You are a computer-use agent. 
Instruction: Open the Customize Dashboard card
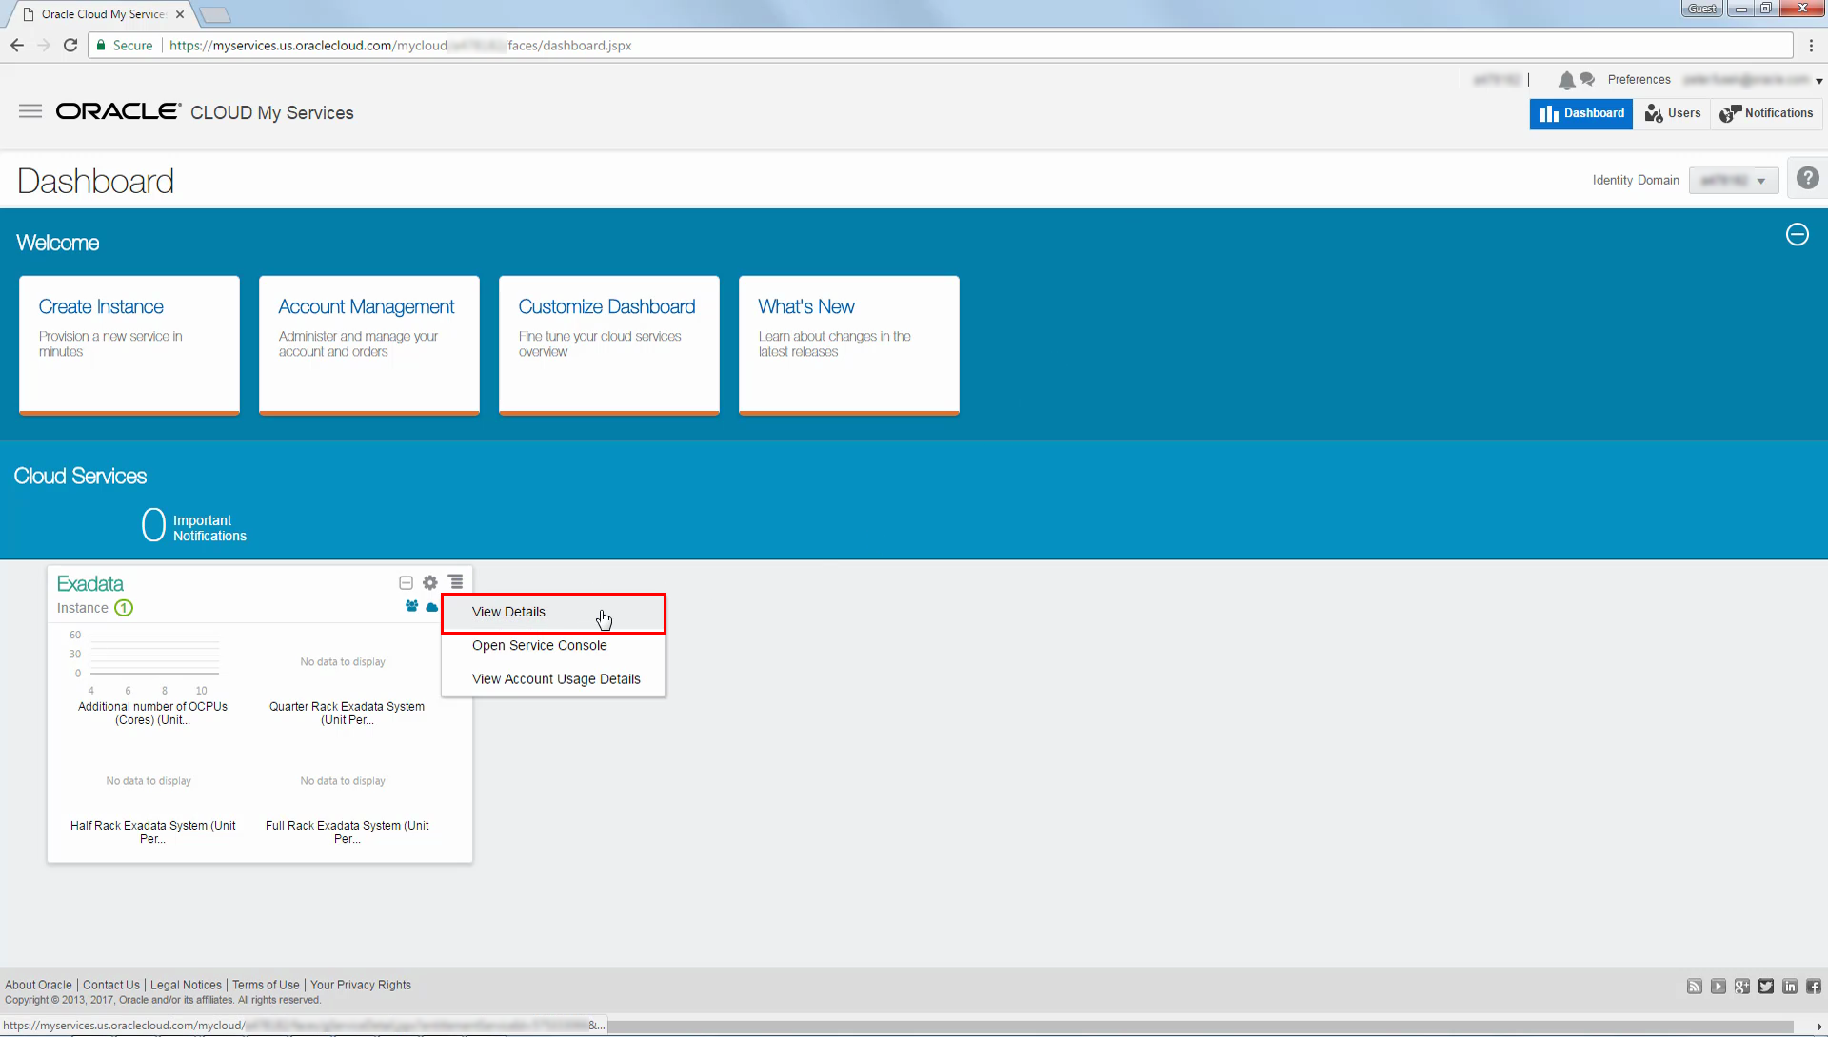(609, 345)
